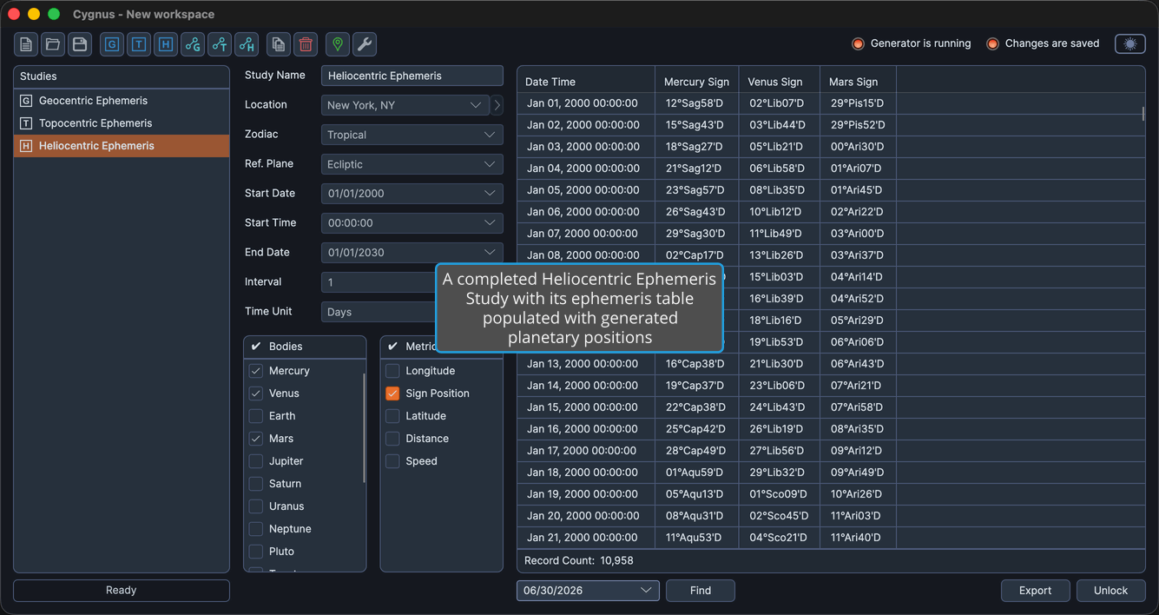This screenshot has height=615, width=1159.
Task: Click the Date Time column header
Action: [586, 81]
